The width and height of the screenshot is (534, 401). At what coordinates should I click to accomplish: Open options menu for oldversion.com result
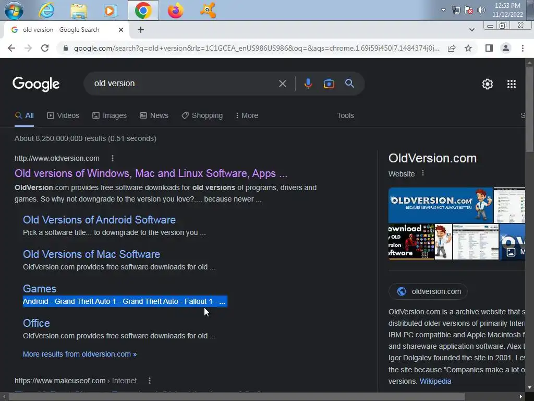coord(113,158)
